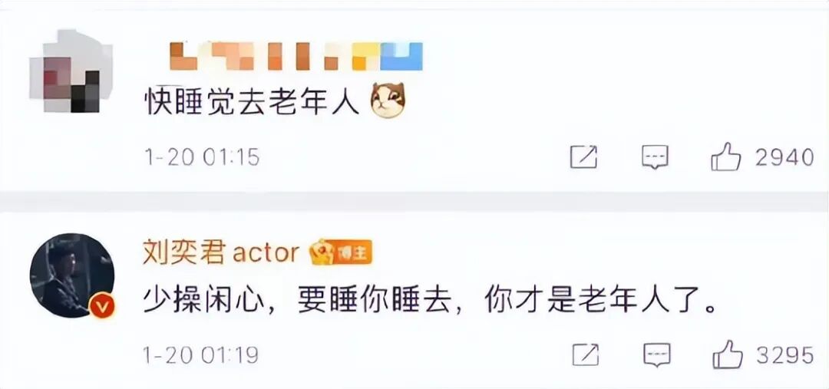
Task: Click the 2940 like count
Action: click(x=784, y=157)
